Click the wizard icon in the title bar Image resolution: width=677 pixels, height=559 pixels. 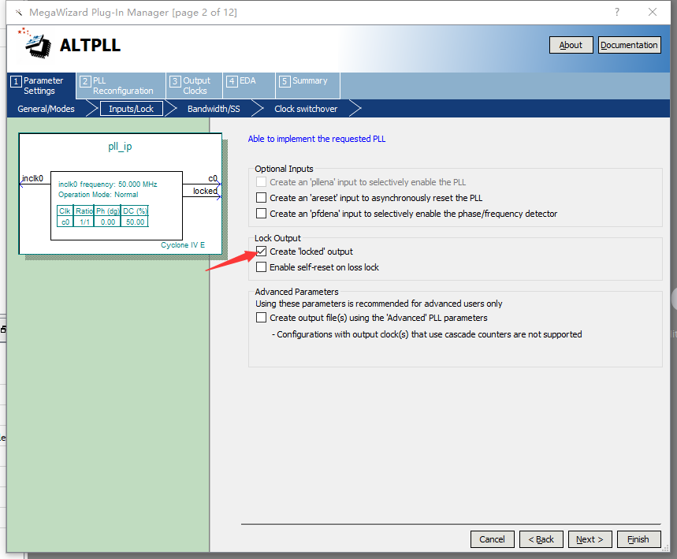pyautogui.click(x=19, y=12)
